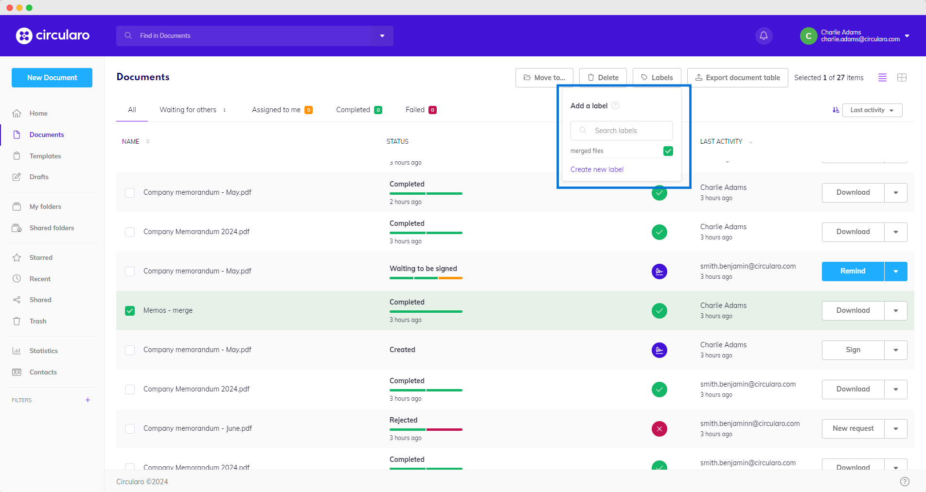926x492 pixels.
Task: Toggle the sort direction icon
Action: (836, 110)
